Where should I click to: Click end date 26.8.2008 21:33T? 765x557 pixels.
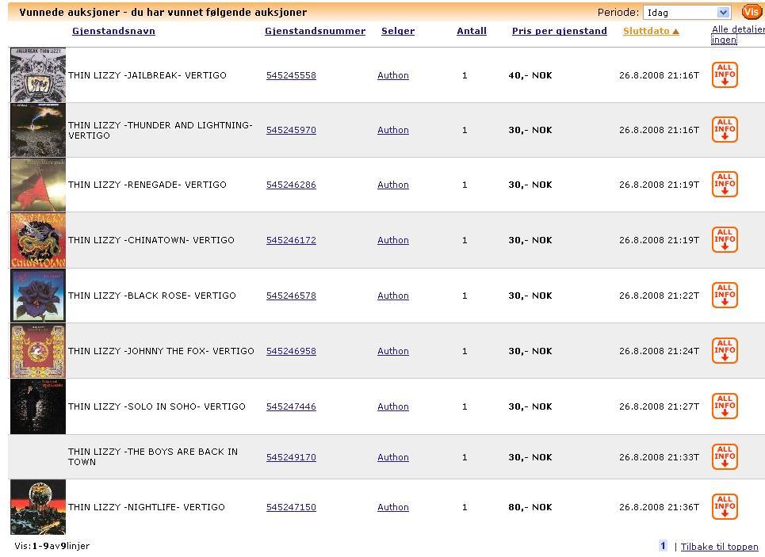(659, 457)
